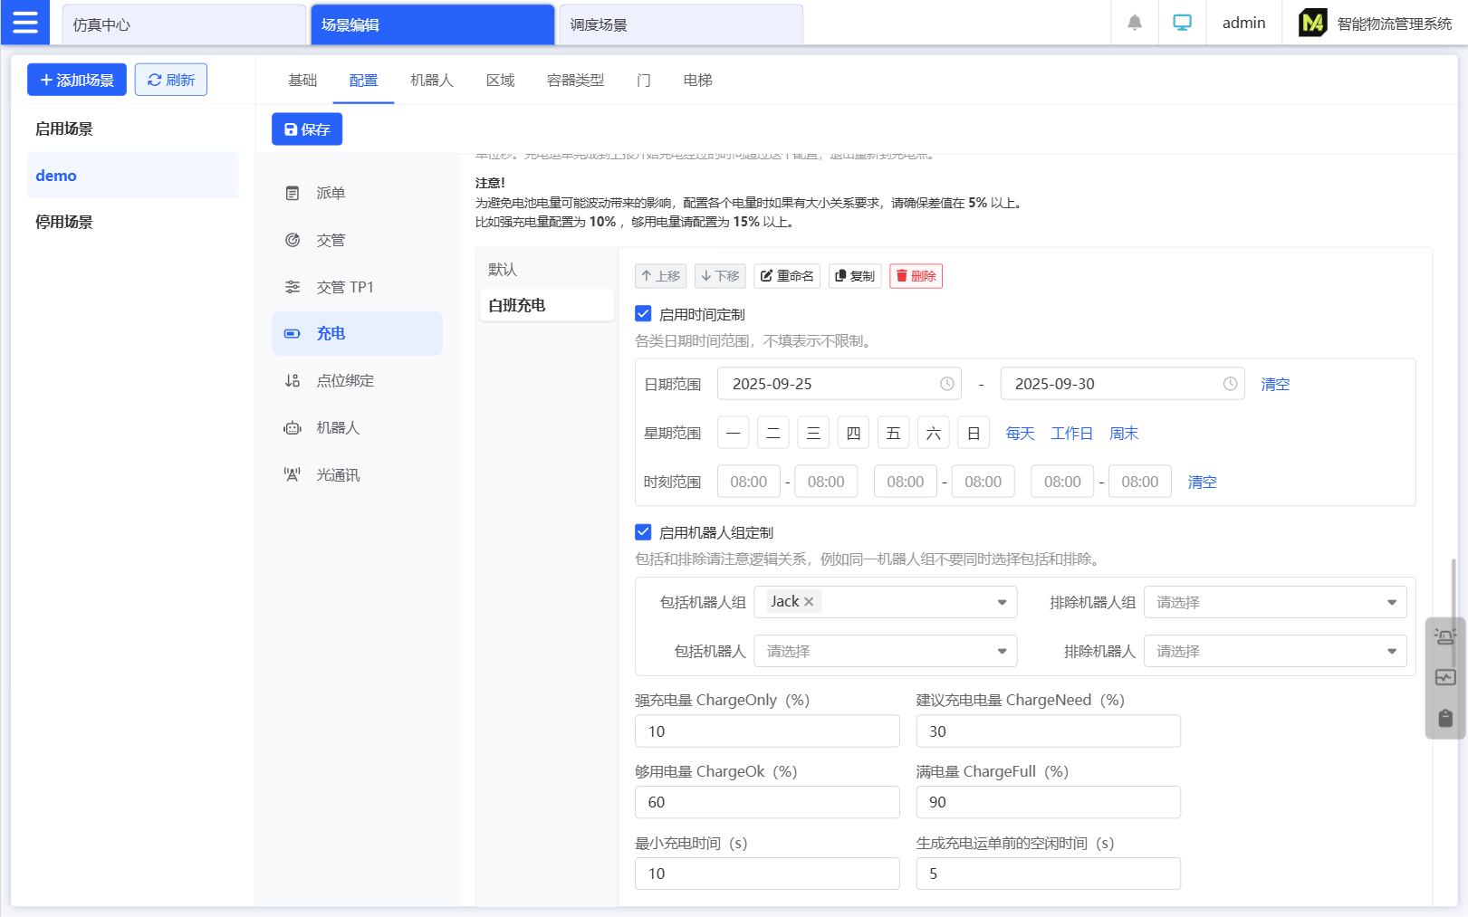The image size is (1468, 917).
Task: Click the clock icon in start date field
Action: 946,384
